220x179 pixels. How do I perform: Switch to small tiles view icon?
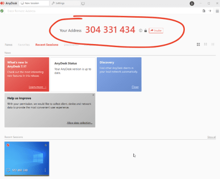pyautogui.click(x=205, y=44)
